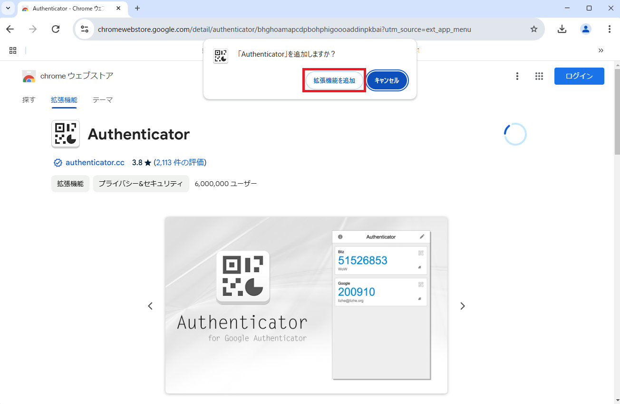The width and height of the screenshot is (620, 404).
Task: Select the 探す tab
Action: [29, 100]
